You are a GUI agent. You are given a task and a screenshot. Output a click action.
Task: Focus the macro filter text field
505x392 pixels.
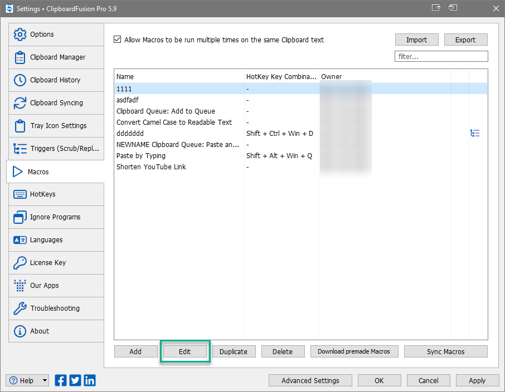click(441, 56)
